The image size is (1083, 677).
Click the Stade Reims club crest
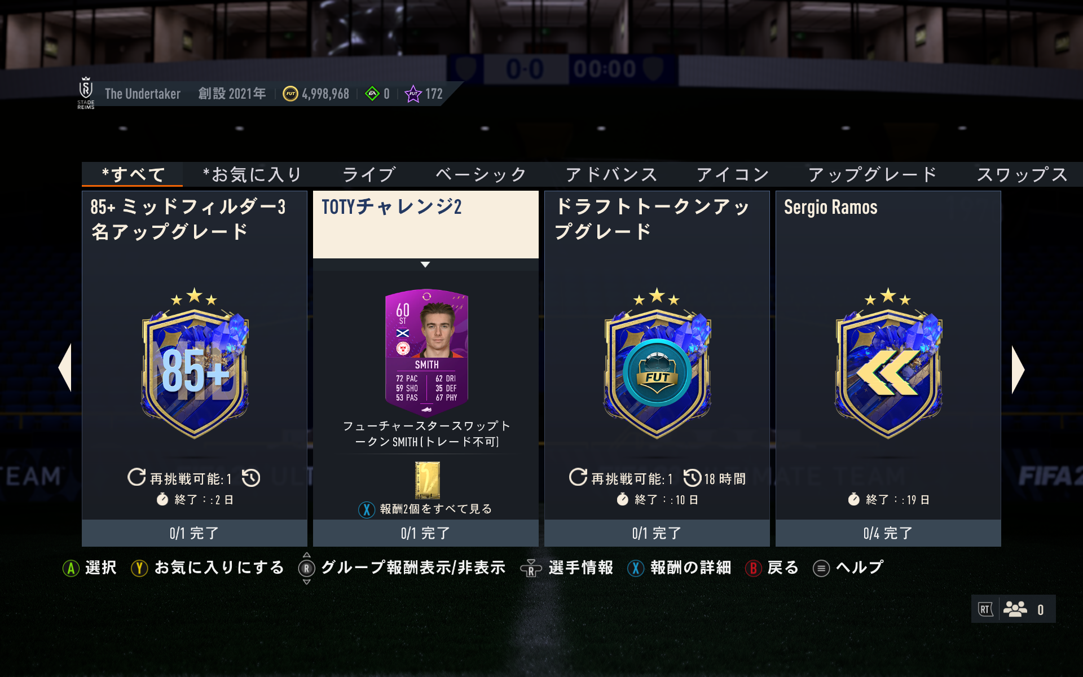(86, 93)
